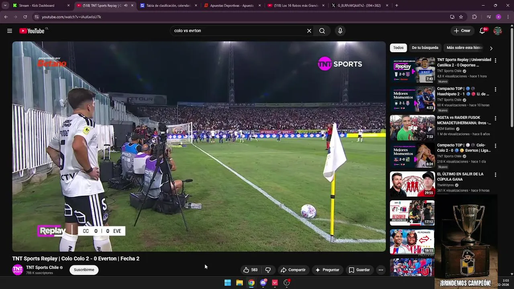
Task: Select the 'Más sobre esta historia' chip
Action: pyautogui.click(x=465, y=48)
